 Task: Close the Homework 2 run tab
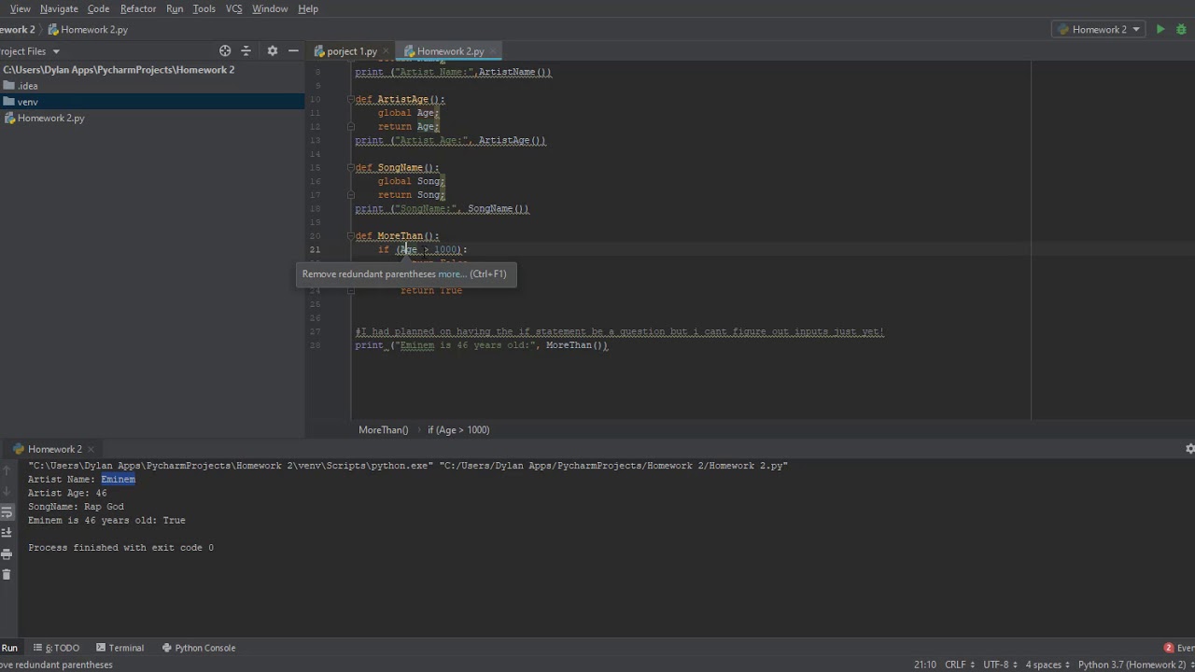coord(91,449)
